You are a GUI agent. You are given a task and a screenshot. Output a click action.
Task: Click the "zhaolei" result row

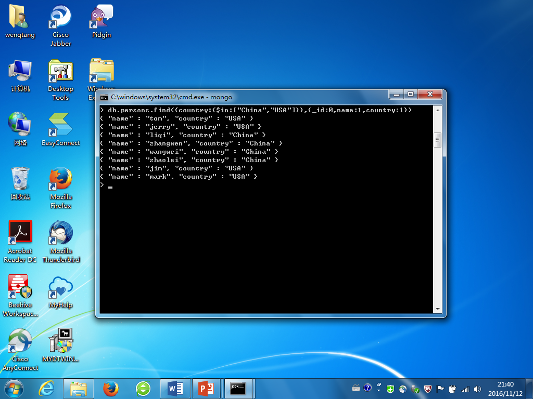(x=189, y=160)
